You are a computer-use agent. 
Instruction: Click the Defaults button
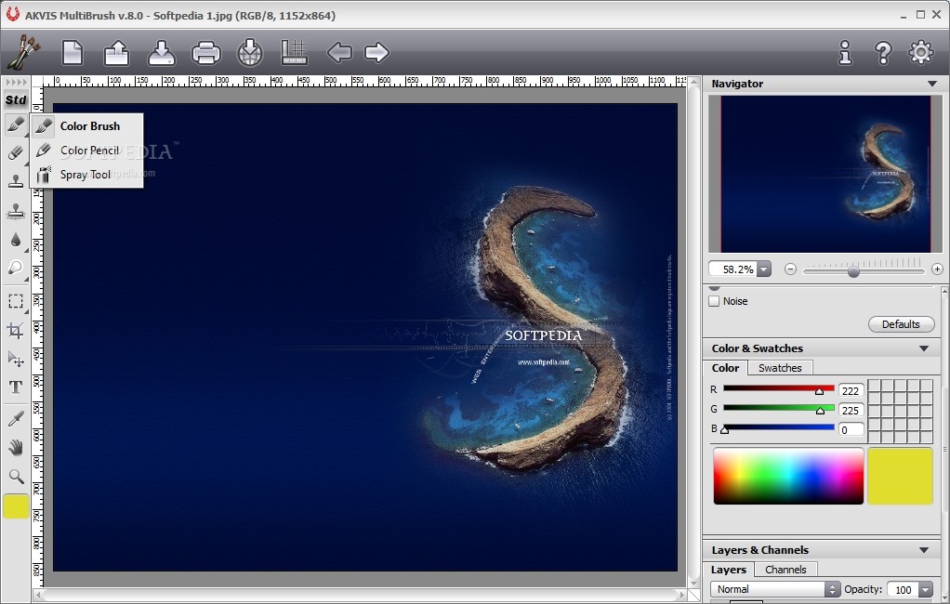pos(901,324)
